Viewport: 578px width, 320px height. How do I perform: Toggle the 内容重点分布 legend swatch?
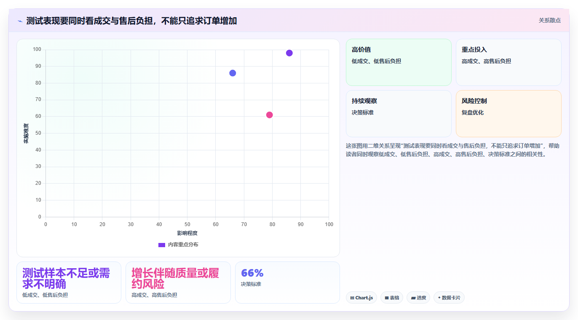[162, 245]
